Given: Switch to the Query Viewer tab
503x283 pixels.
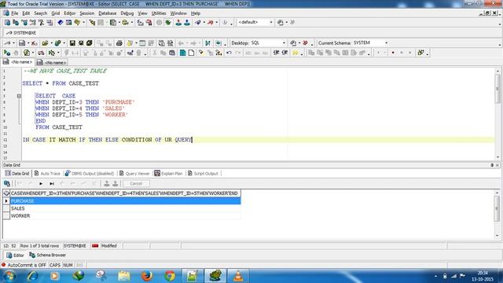Looking at the screenshot, I should (x=134, y=173).
